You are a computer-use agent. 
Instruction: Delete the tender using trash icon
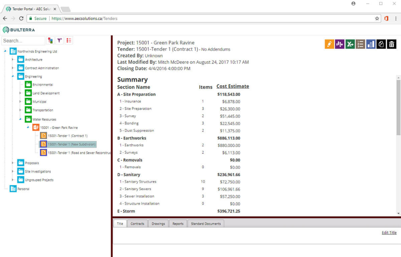point(392,43)
